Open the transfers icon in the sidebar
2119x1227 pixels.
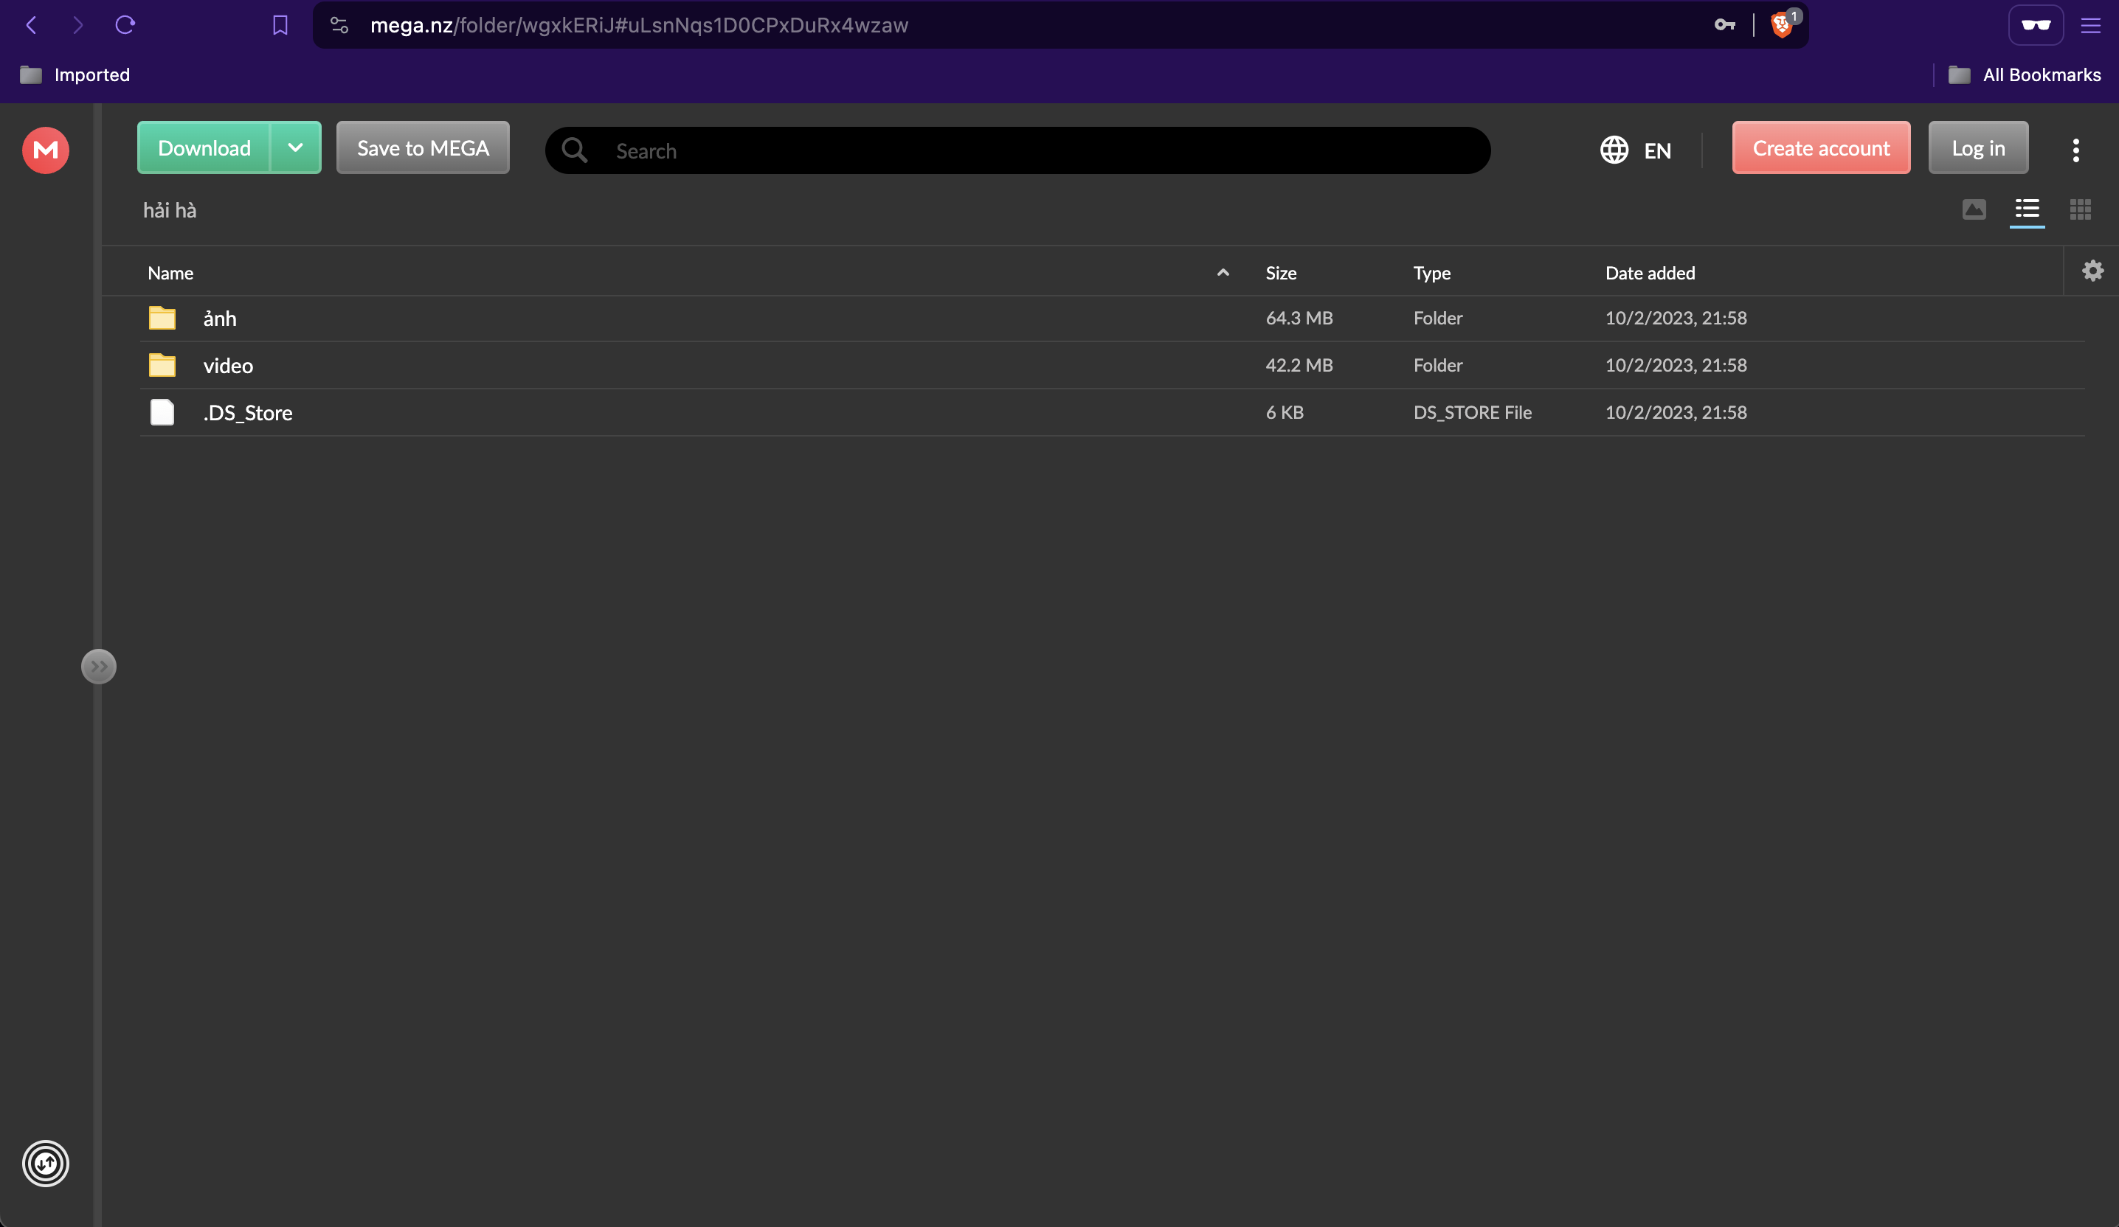[46, 1163]
